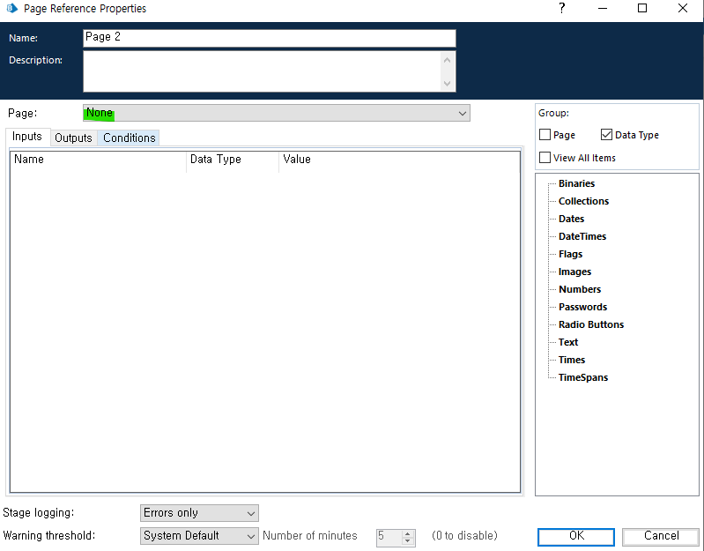Click into the Description text area
Image resolution: width=704 pixels, height=551 pixels.
click(x=261, y=71)
